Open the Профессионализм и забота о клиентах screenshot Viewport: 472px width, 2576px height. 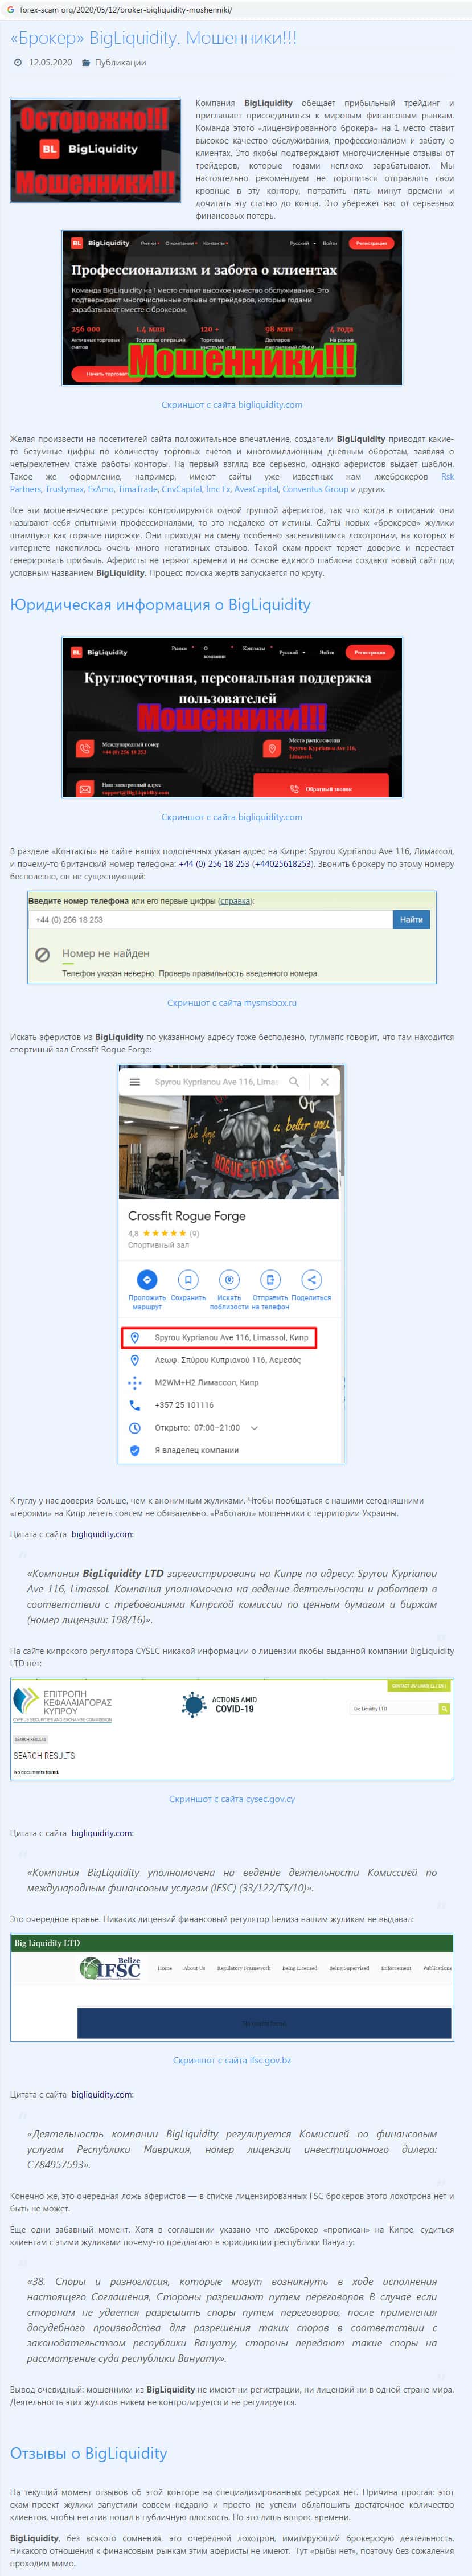point(232,308)
